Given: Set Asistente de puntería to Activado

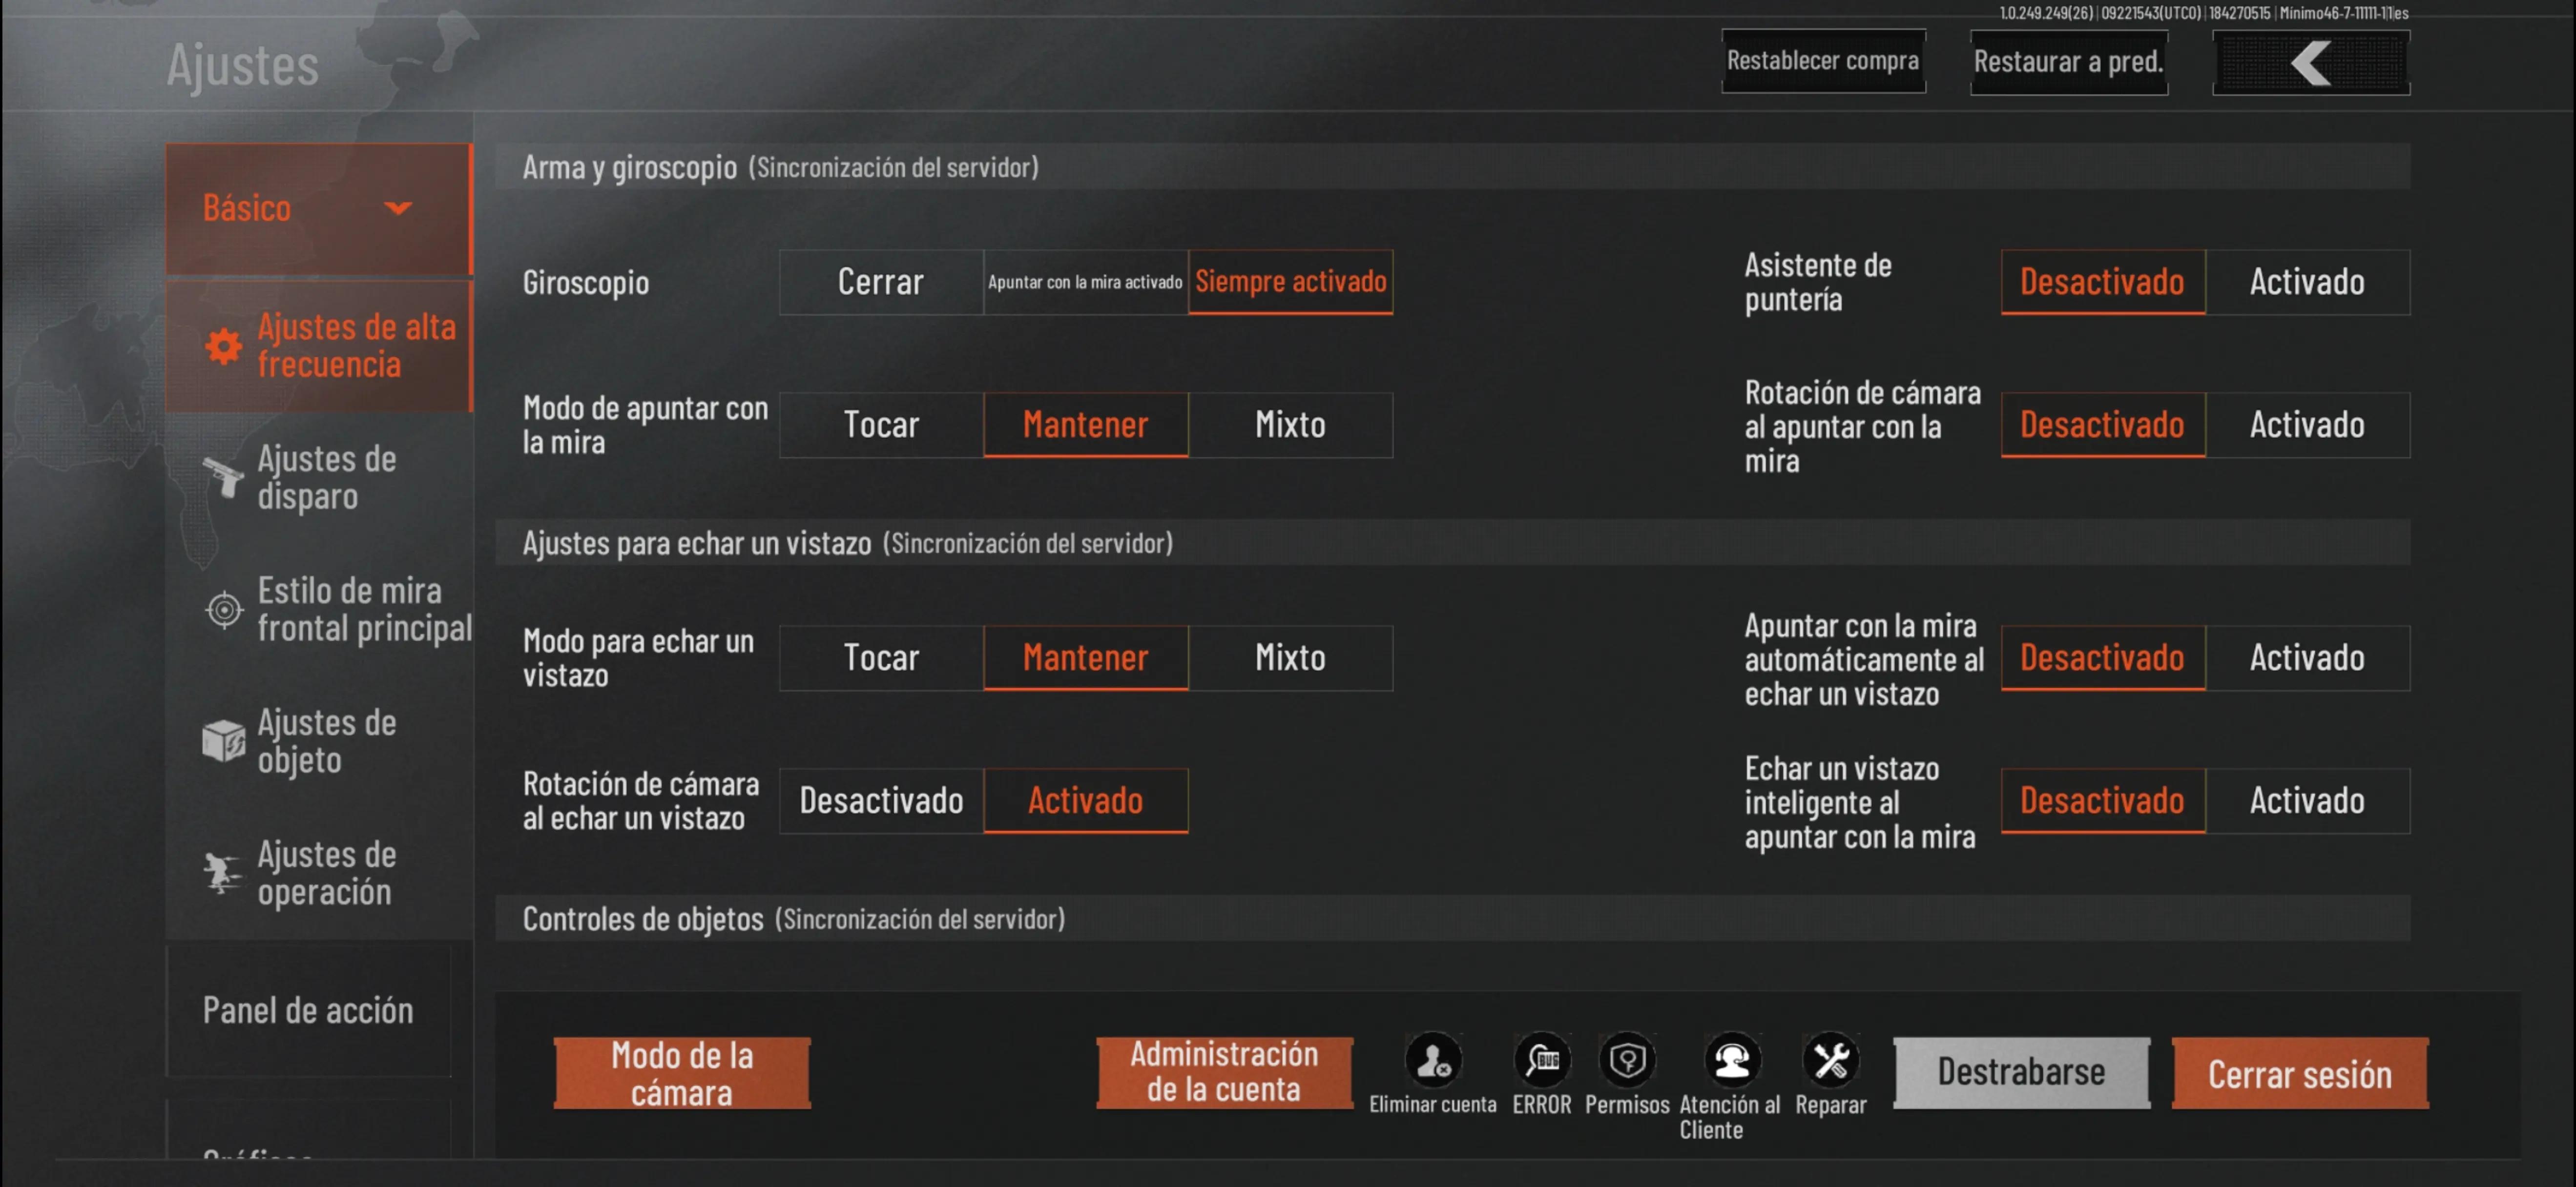Looking at the screenshot, I should click(2308, 282).
